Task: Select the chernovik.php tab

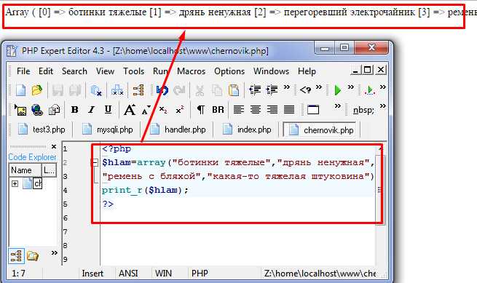Action: 320,129
